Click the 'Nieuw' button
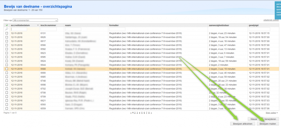 (x=254, y=119)
